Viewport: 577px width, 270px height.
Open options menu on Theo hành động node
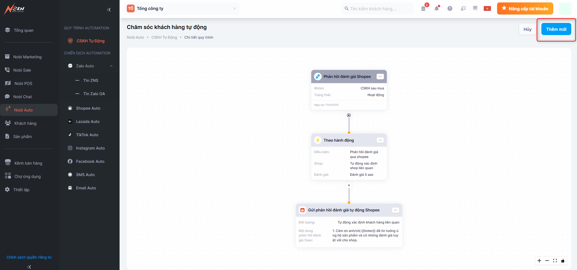click(380, 140)
